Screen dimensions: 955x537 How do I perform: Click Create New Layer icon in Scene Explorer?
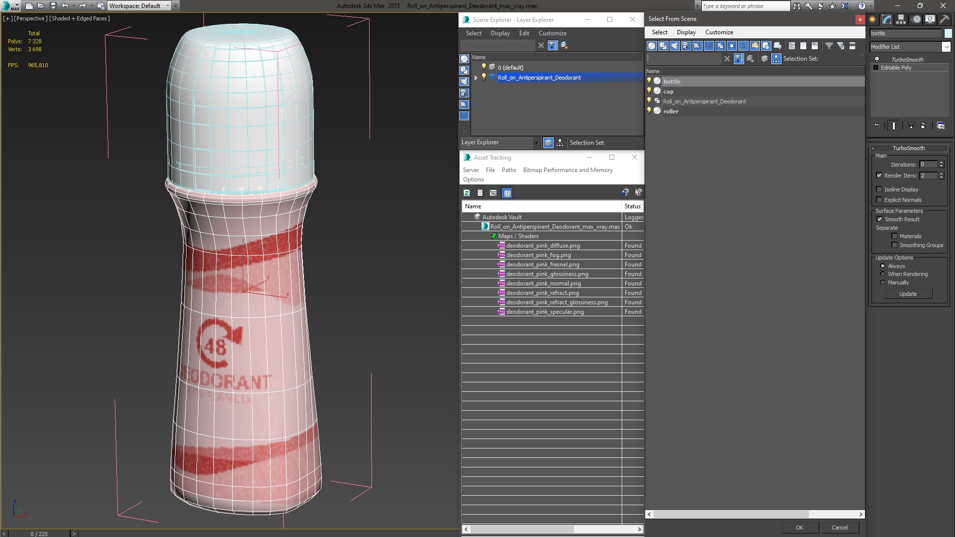pos(564,45)
